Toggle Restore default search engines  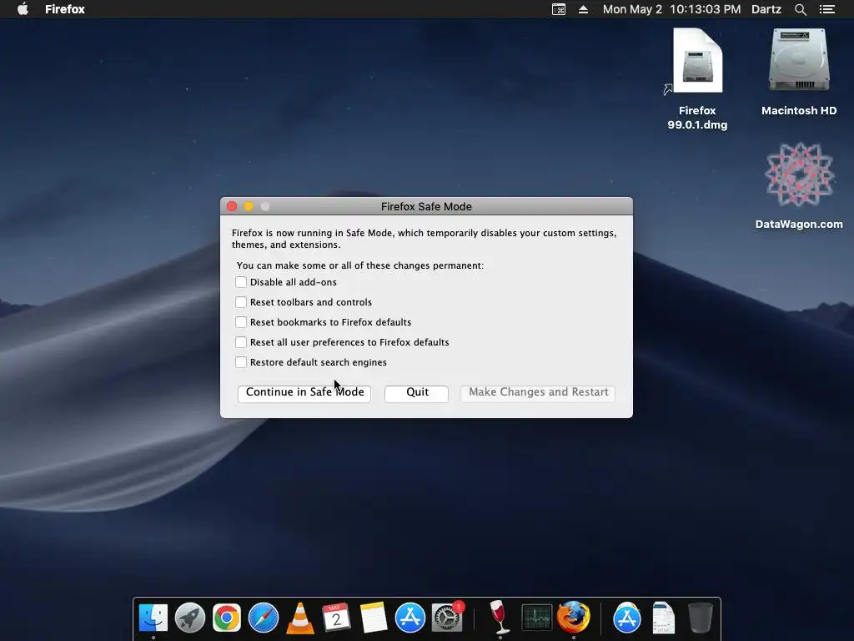coord(241,362)
